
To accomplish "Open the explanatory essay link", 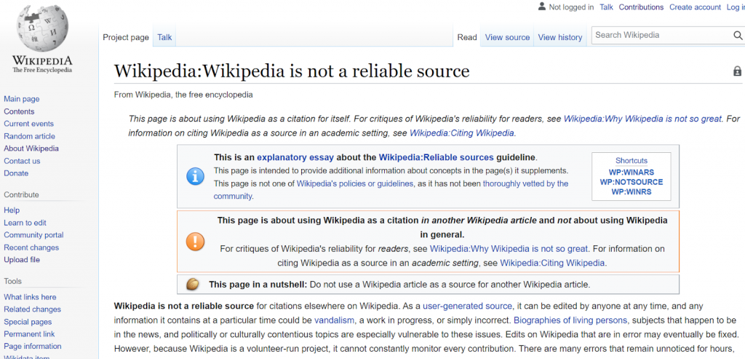I will tap(295, 157).
